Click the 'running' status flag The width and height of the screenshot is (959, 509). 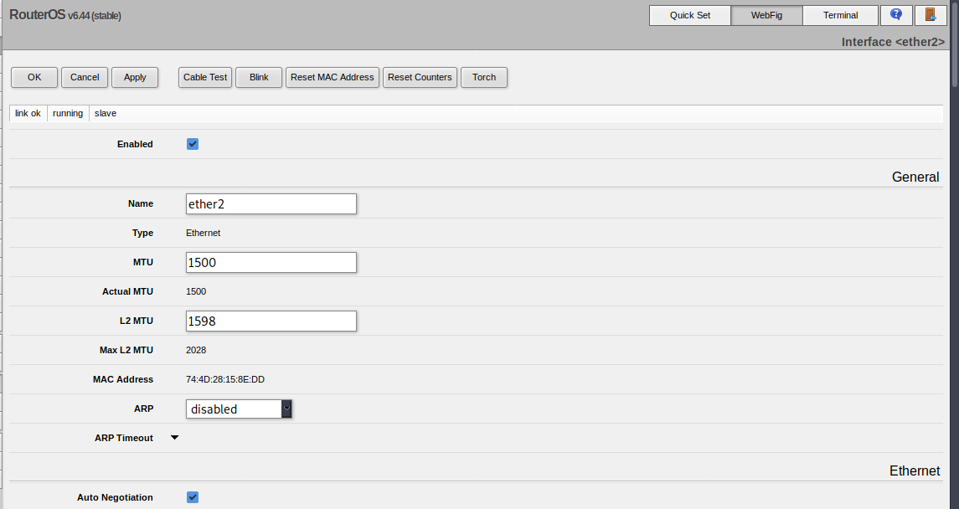68,113
